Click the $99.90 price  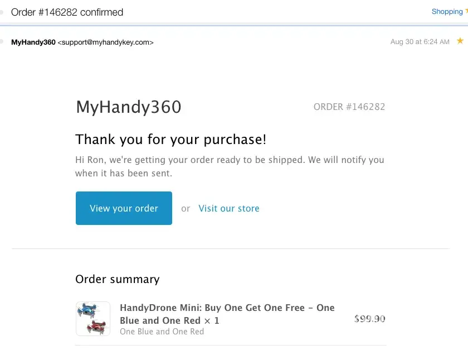370,319
